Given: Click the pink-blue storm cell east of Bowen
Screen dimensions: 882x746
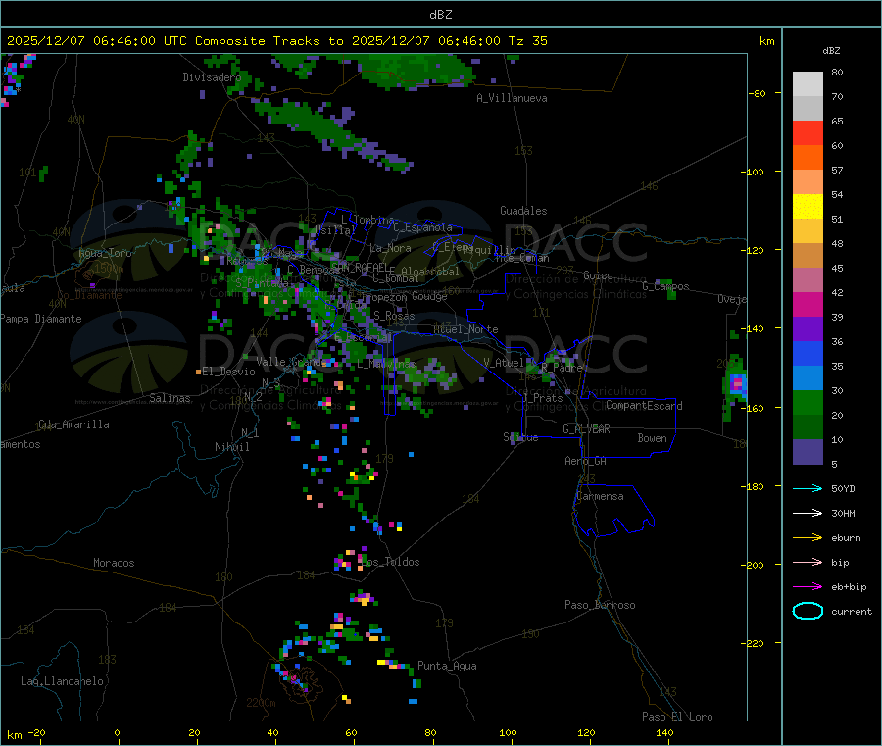Looking at the screenshot, I should [737, 384].
